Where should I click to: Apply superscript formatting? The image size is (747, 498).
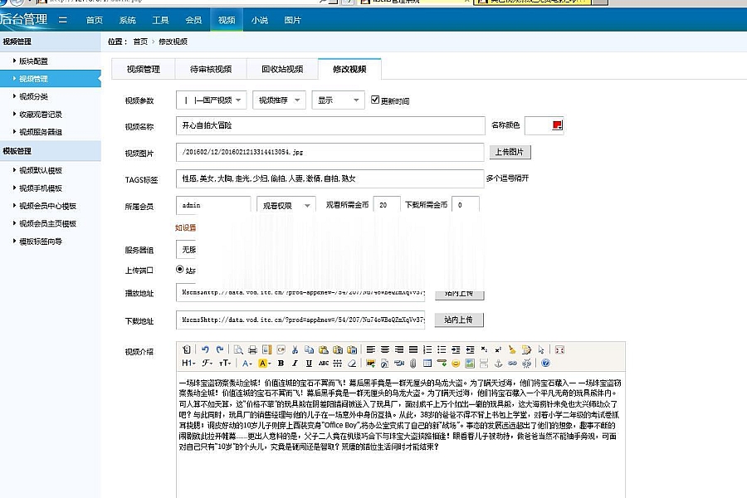tap(498, 349)
